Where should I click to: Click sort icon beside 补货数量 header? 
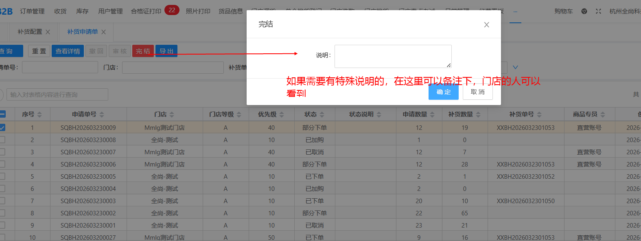[478, 115]
